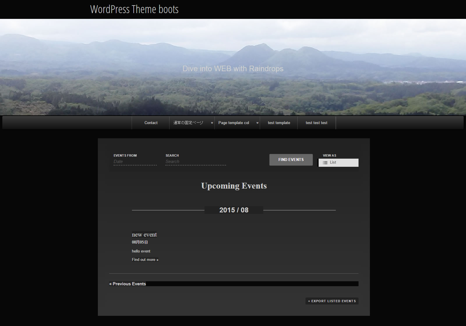This screenshot has width=466, height=326.
Task: Click the 2015 / 08 month heading
Action: click(x=234, y=210)
